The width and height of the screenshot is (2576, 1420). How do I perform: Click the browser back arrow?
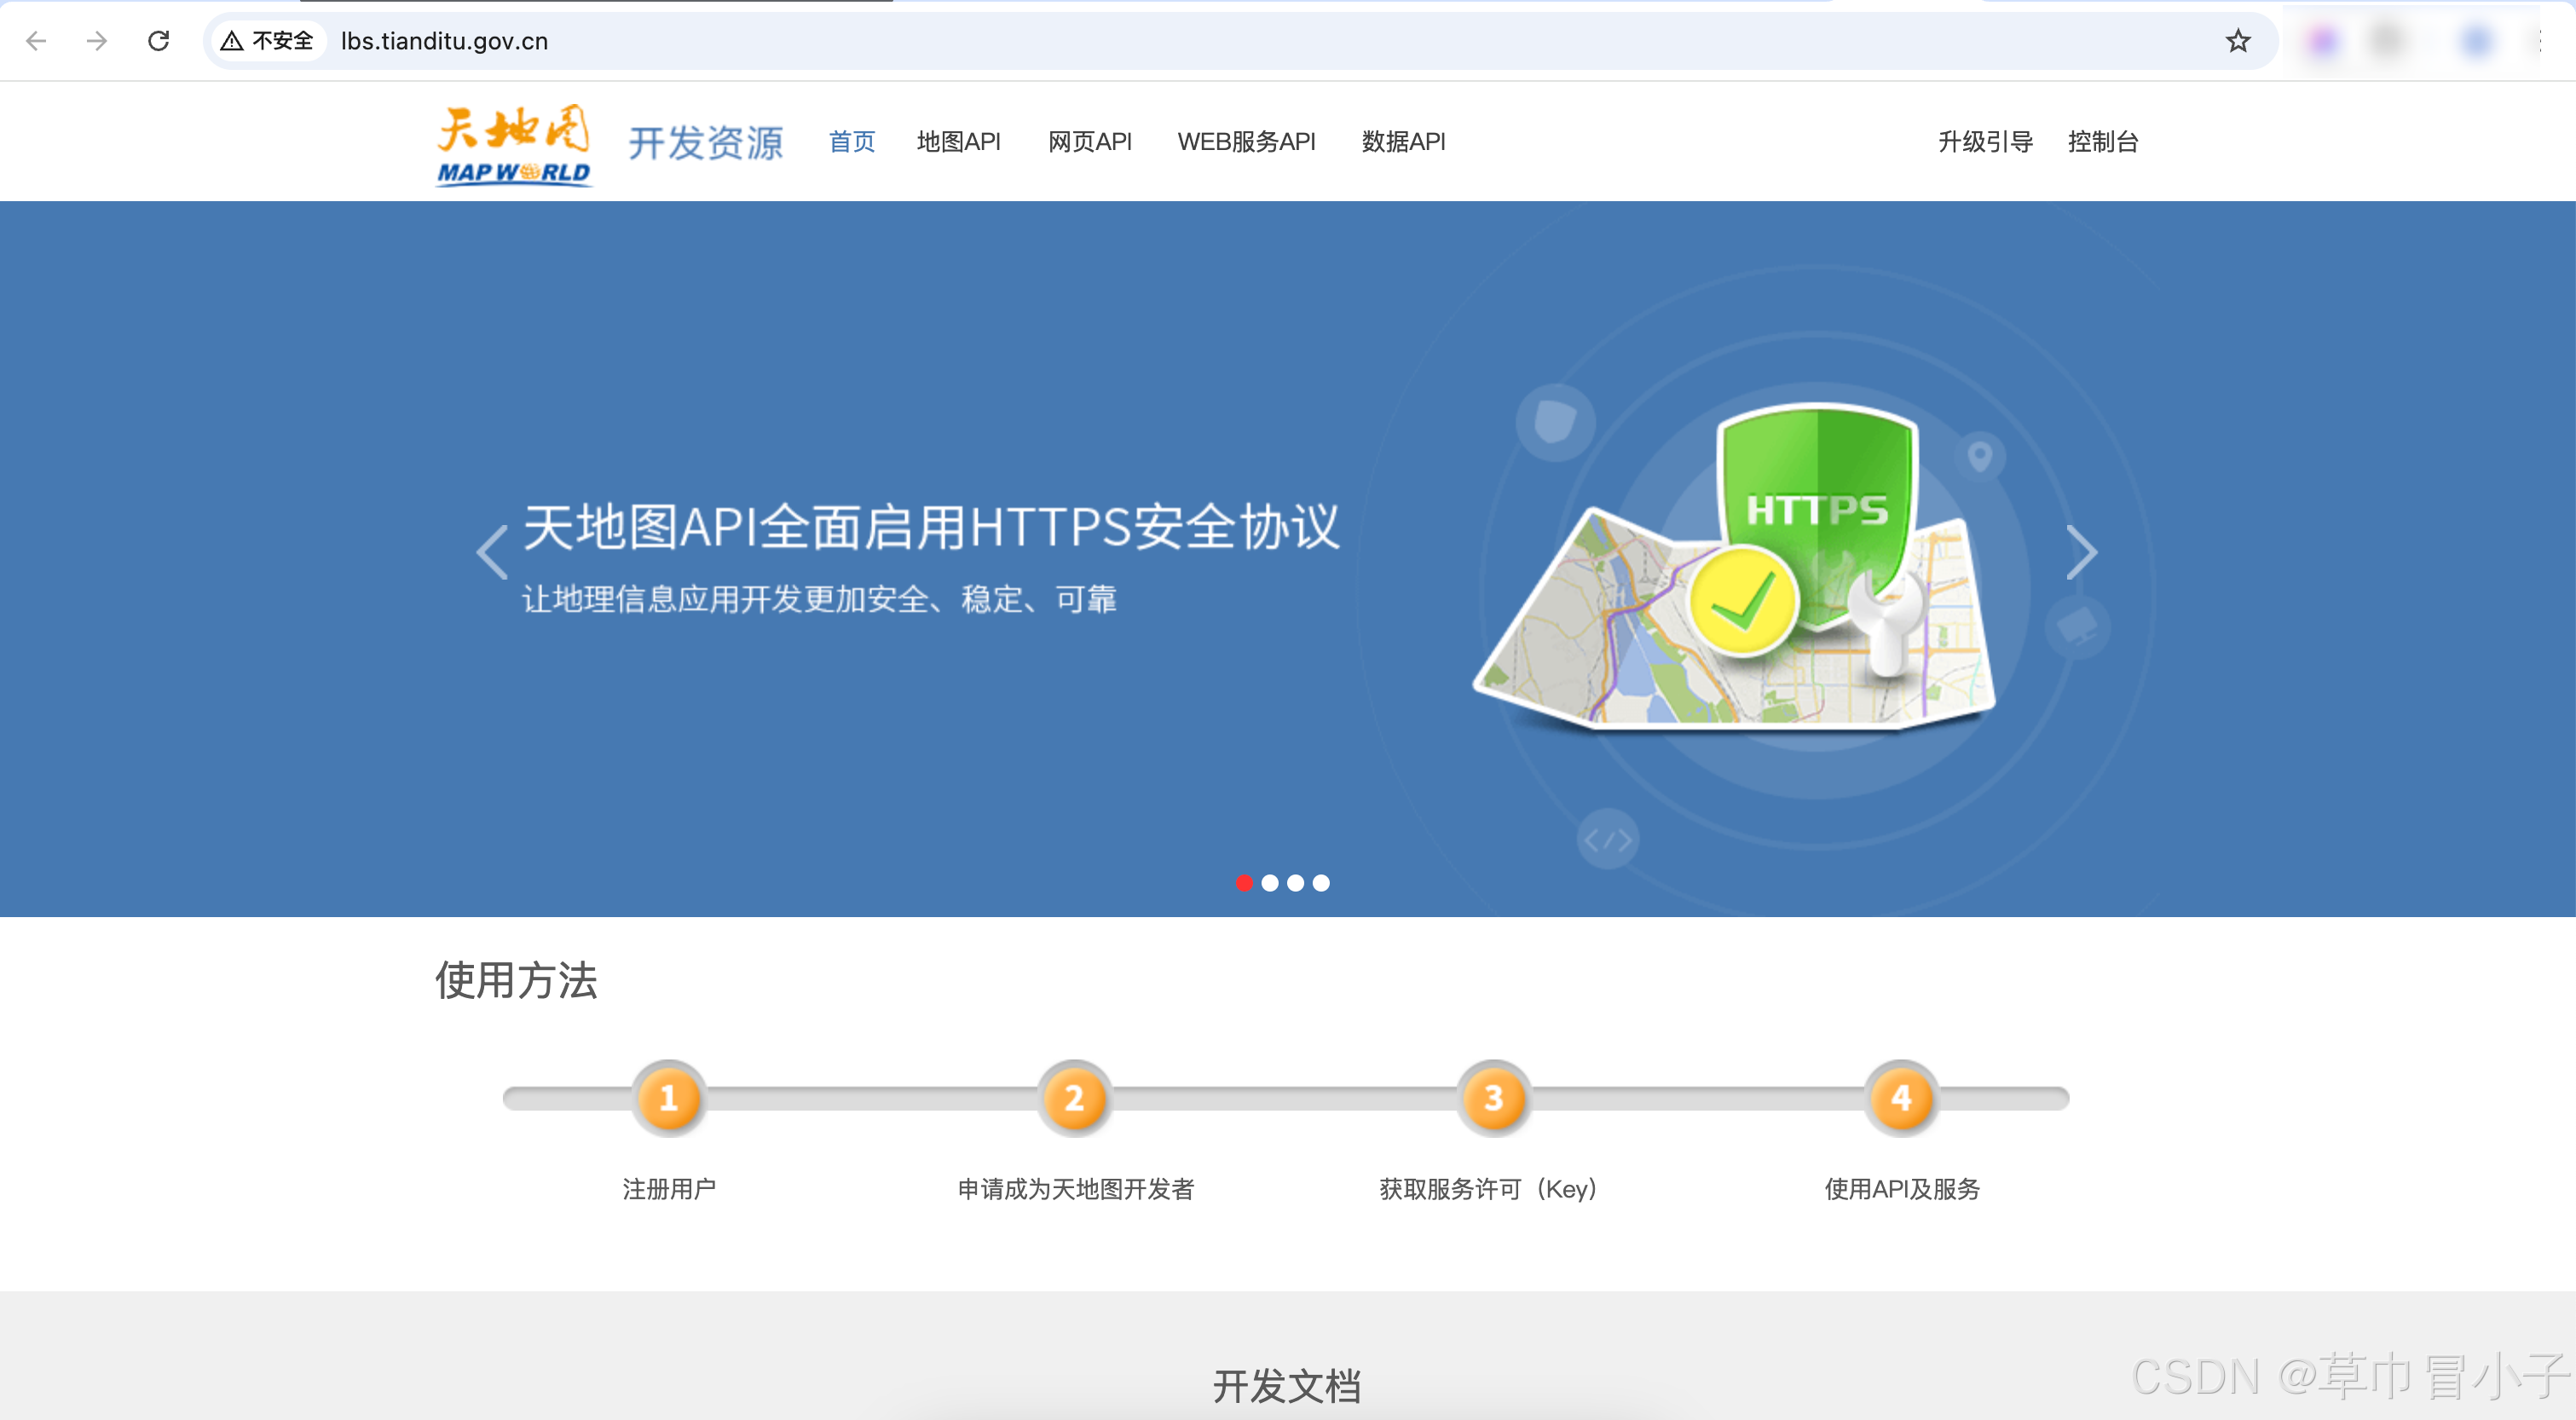(x=36, y=41)
